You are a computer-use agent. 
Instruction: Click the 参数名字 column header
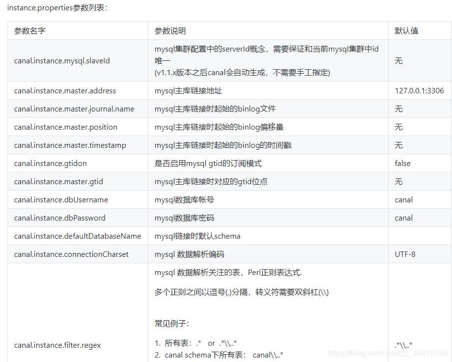click(29, 30)
